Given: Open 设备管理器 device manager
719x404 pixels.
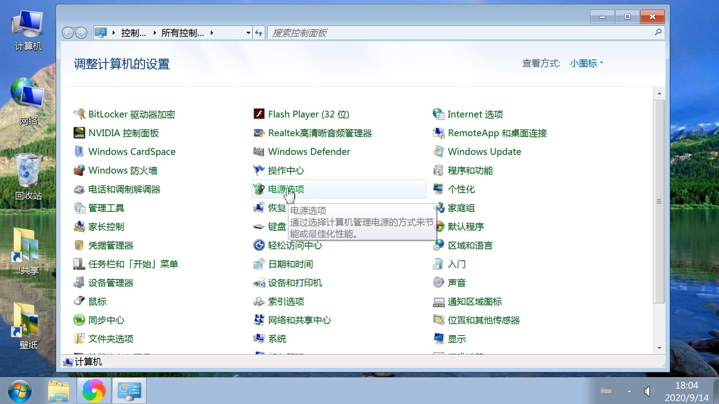Looking at the screenshot, I should point(111,283).
